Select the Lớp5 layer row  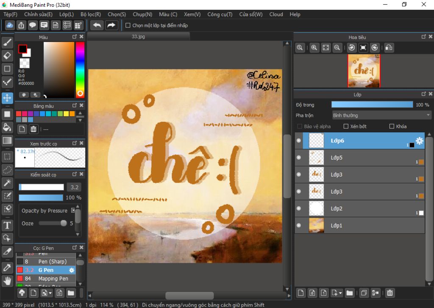360,158
